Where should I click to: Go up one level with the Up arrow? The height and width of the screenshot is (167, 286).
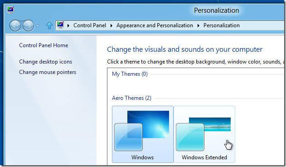coord(49,25)
